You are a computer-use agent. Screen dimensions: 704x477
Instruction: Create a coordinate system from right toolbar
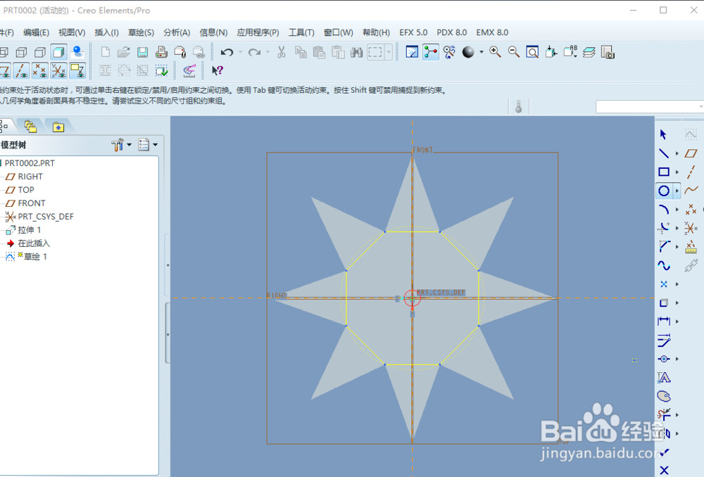[691, 228]
